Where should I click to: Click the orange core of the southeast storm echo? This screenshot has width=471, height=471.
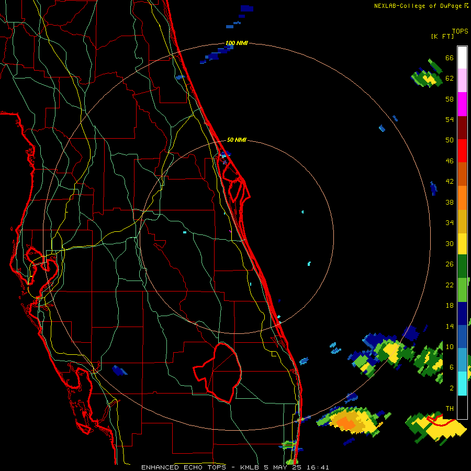click(346, 423)
